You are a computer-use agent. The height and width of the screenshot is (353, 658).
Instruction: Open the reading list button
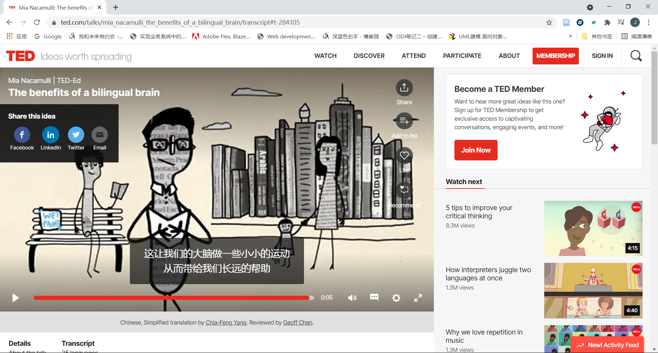pyautogui.click(x=637, y=36)
